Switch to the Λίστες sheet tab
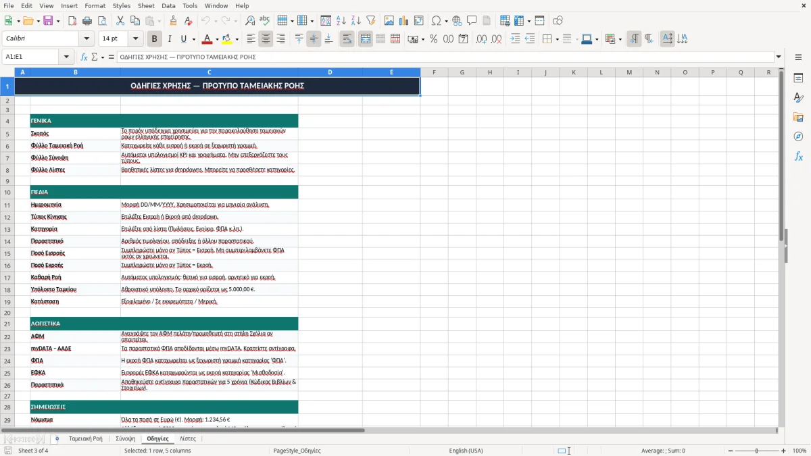Image resolution: width=811 pixels, height=456 pixels. [x=188, y=438]
